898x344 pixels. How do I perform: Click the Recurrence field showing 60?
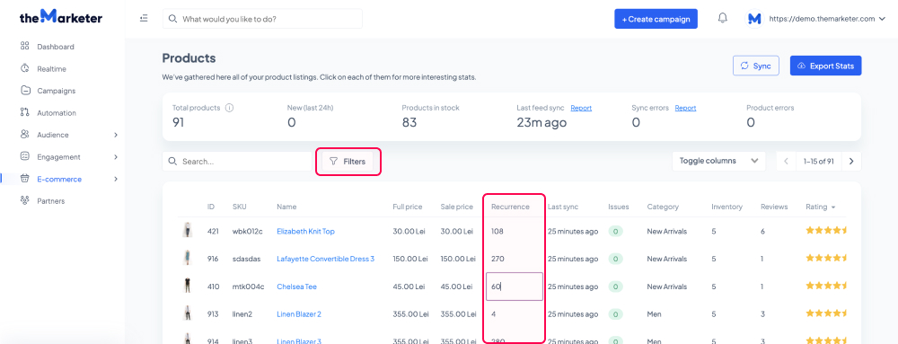tap(515, 287)
